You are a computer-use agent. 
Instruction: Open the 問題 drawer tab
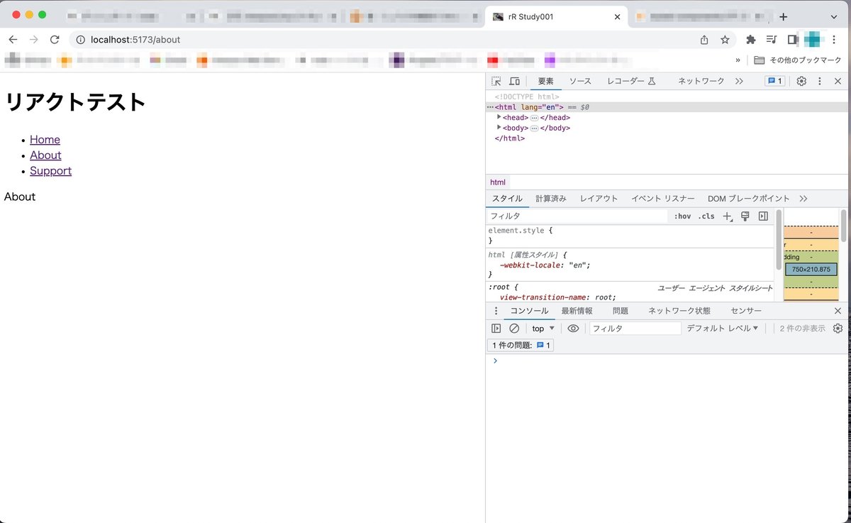pos(621,311)
